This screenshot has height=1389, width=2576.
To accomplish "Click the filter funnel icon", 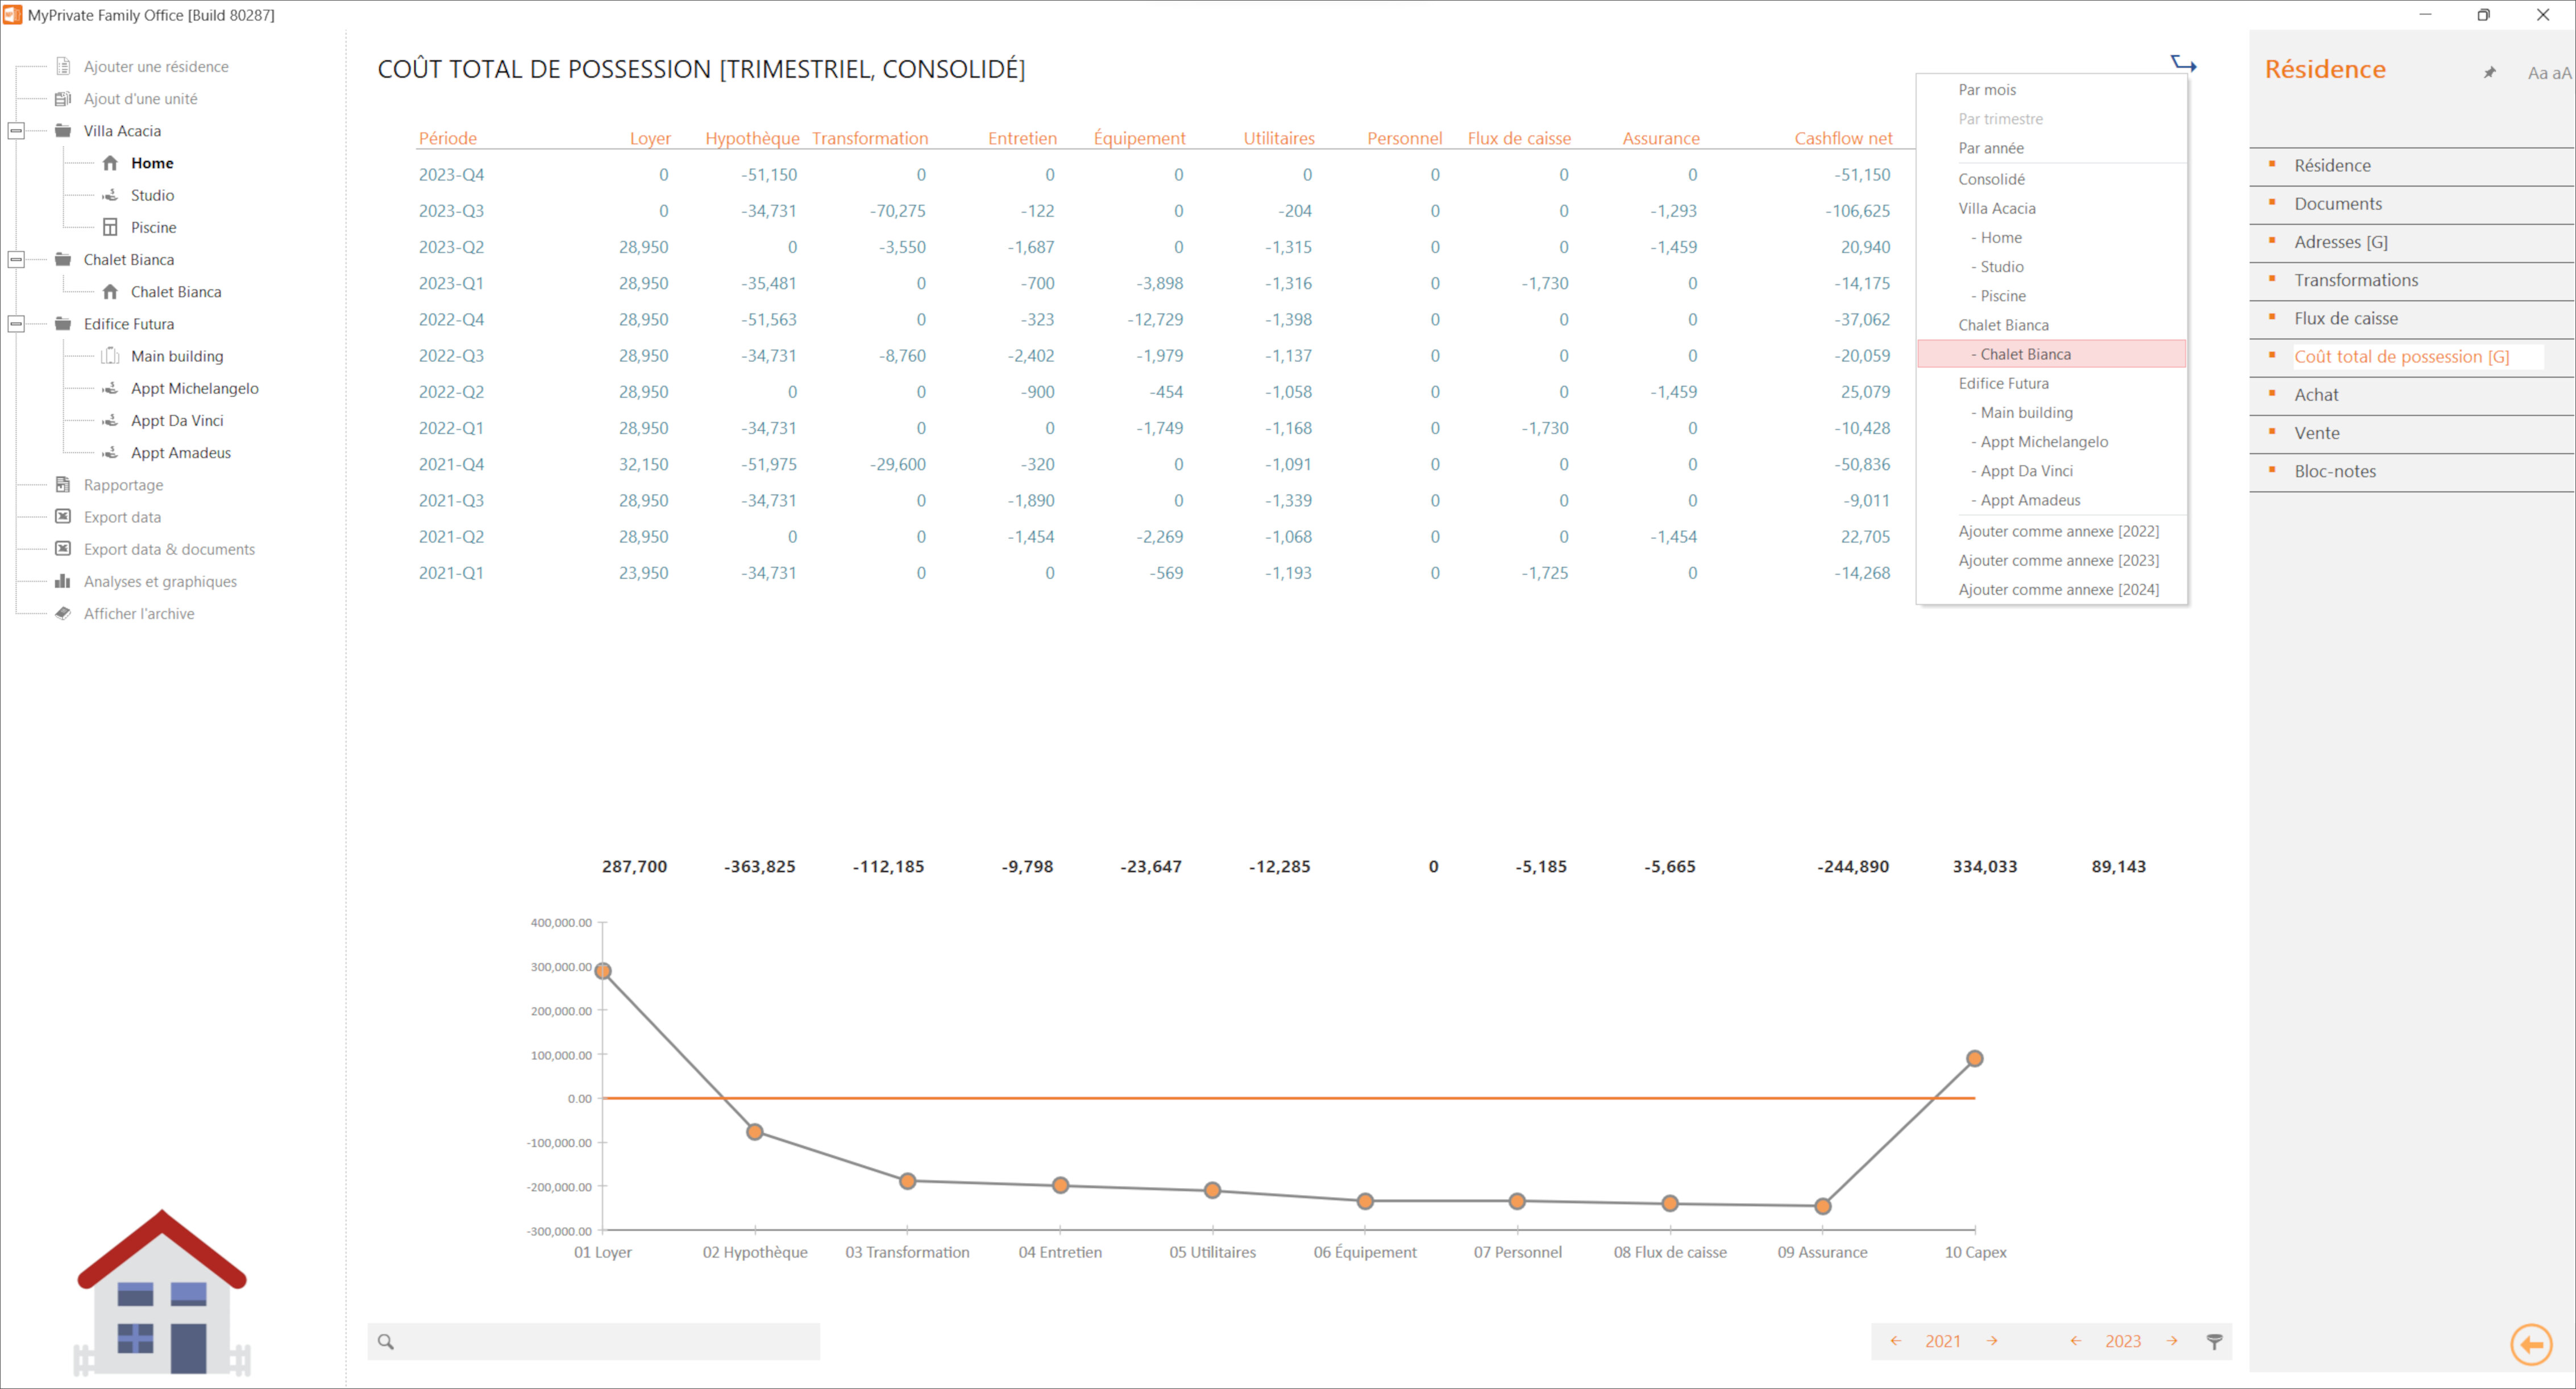I will click(x=2214, y=1341).
